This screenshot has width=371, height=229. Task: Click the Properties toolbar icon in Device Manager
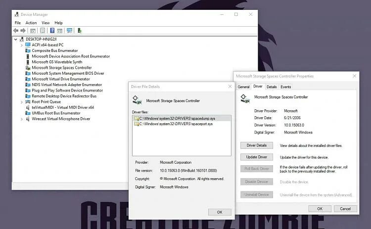pos(43,31)
